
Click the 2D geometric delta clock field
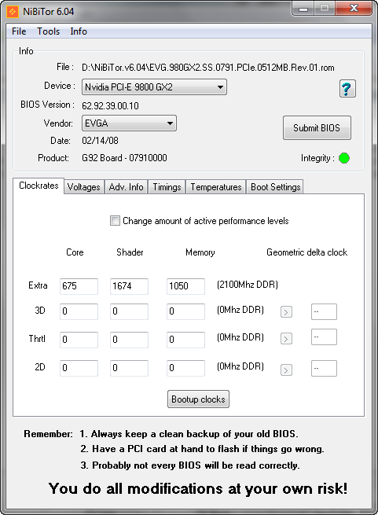324,368
